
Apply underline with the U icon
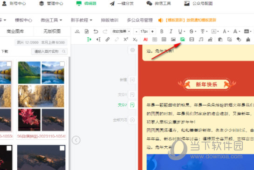(x=180, y=31)
